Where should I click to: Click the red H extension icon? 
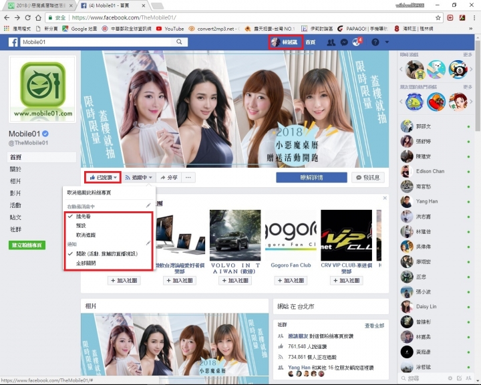[450, 18]
